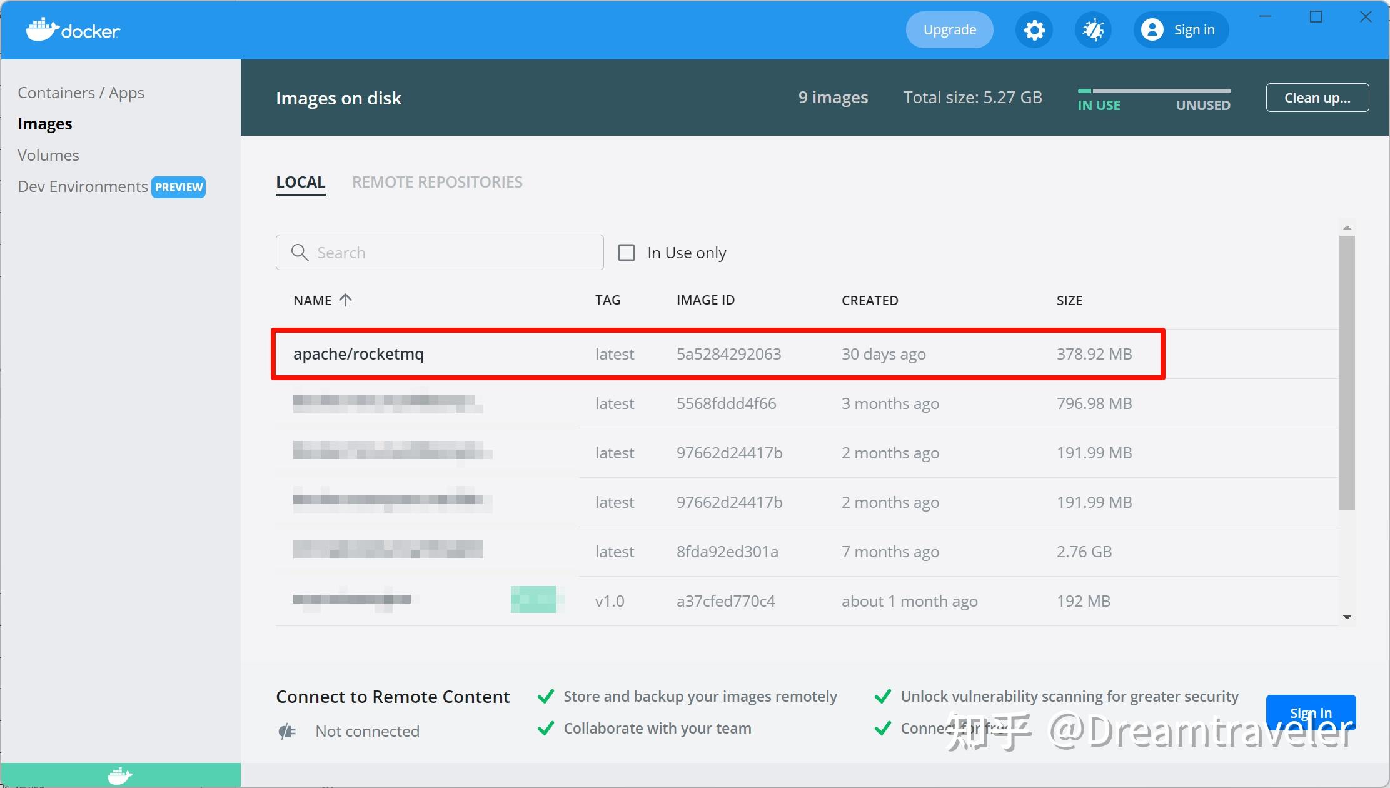
Task: Click the whale icon in the bottom status bar
Action: coord(119,775)
